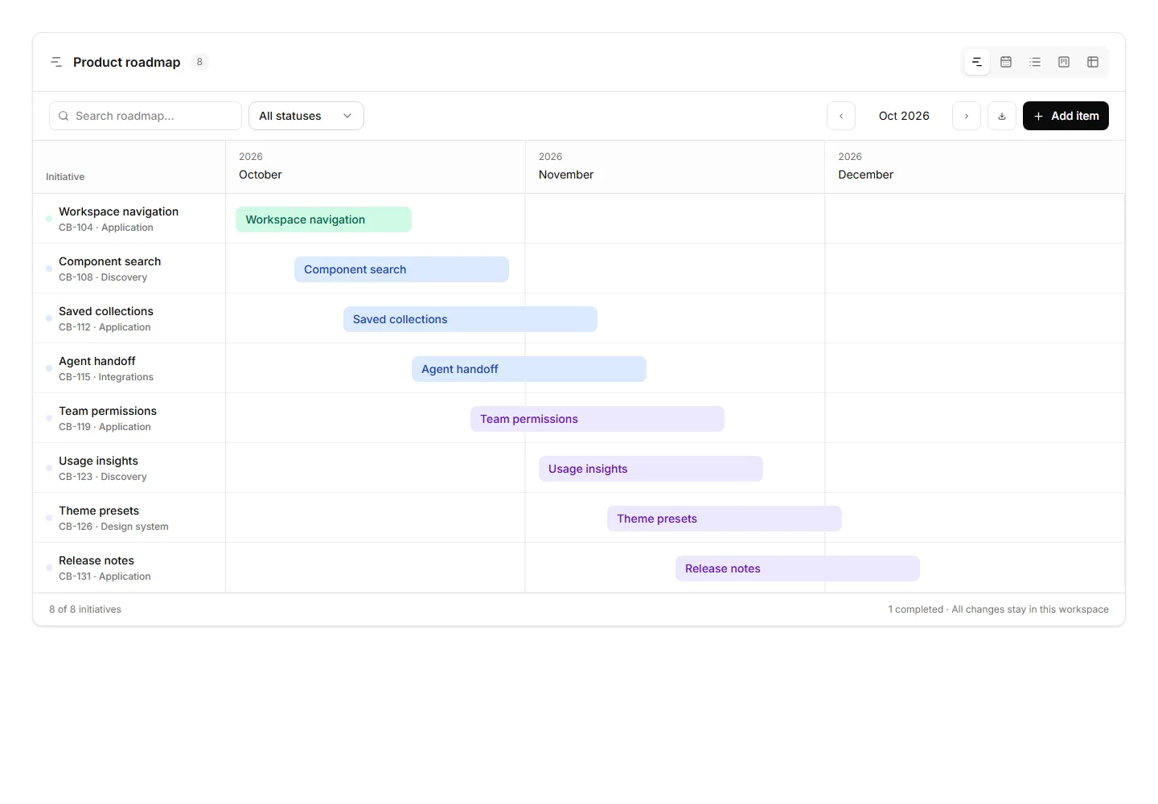The width and height of the screenshot is (1158, 804).
Task: Open the Release notes initiative row
Action: [129, 568]
